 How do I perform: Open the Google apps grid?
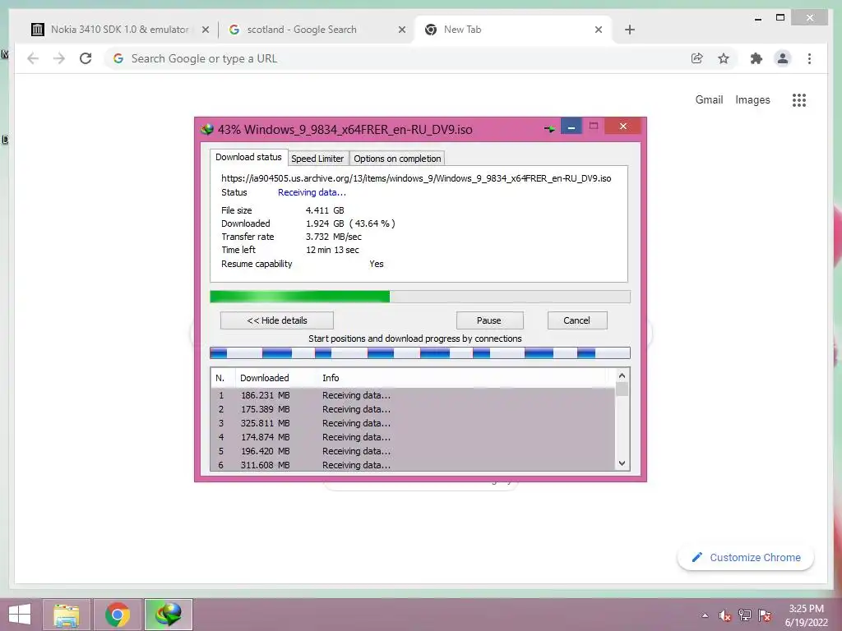[x=799, y=99]
